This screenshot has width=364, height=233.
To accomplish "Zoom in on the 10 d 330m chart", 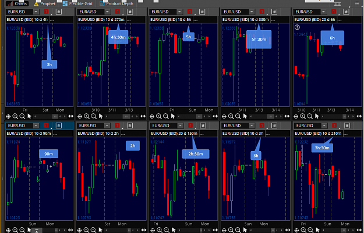I will pyautogui.click(x=231, y=116).
